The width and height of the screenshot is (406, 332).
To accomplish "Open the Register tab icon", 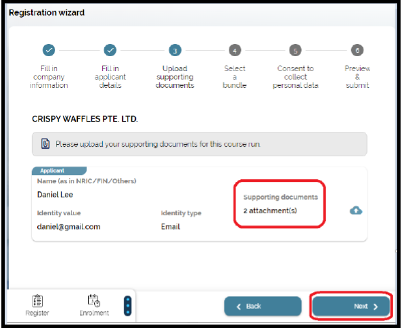I will coord(37,301).
